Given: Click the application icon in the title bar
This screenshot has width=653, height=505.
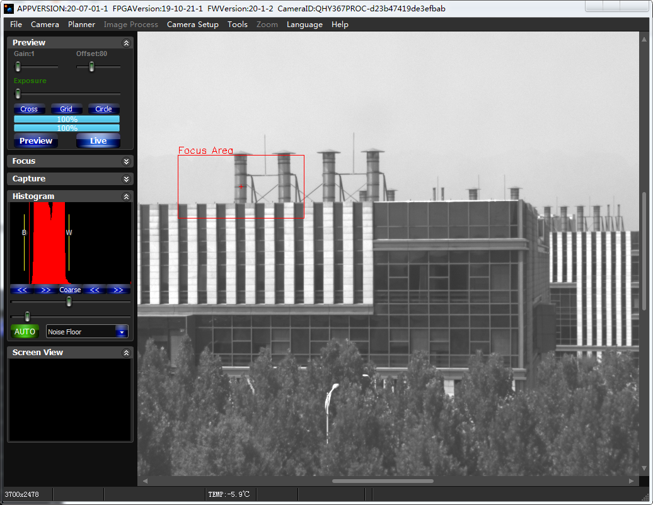Looking at the screenshot, I should [8, 8].
